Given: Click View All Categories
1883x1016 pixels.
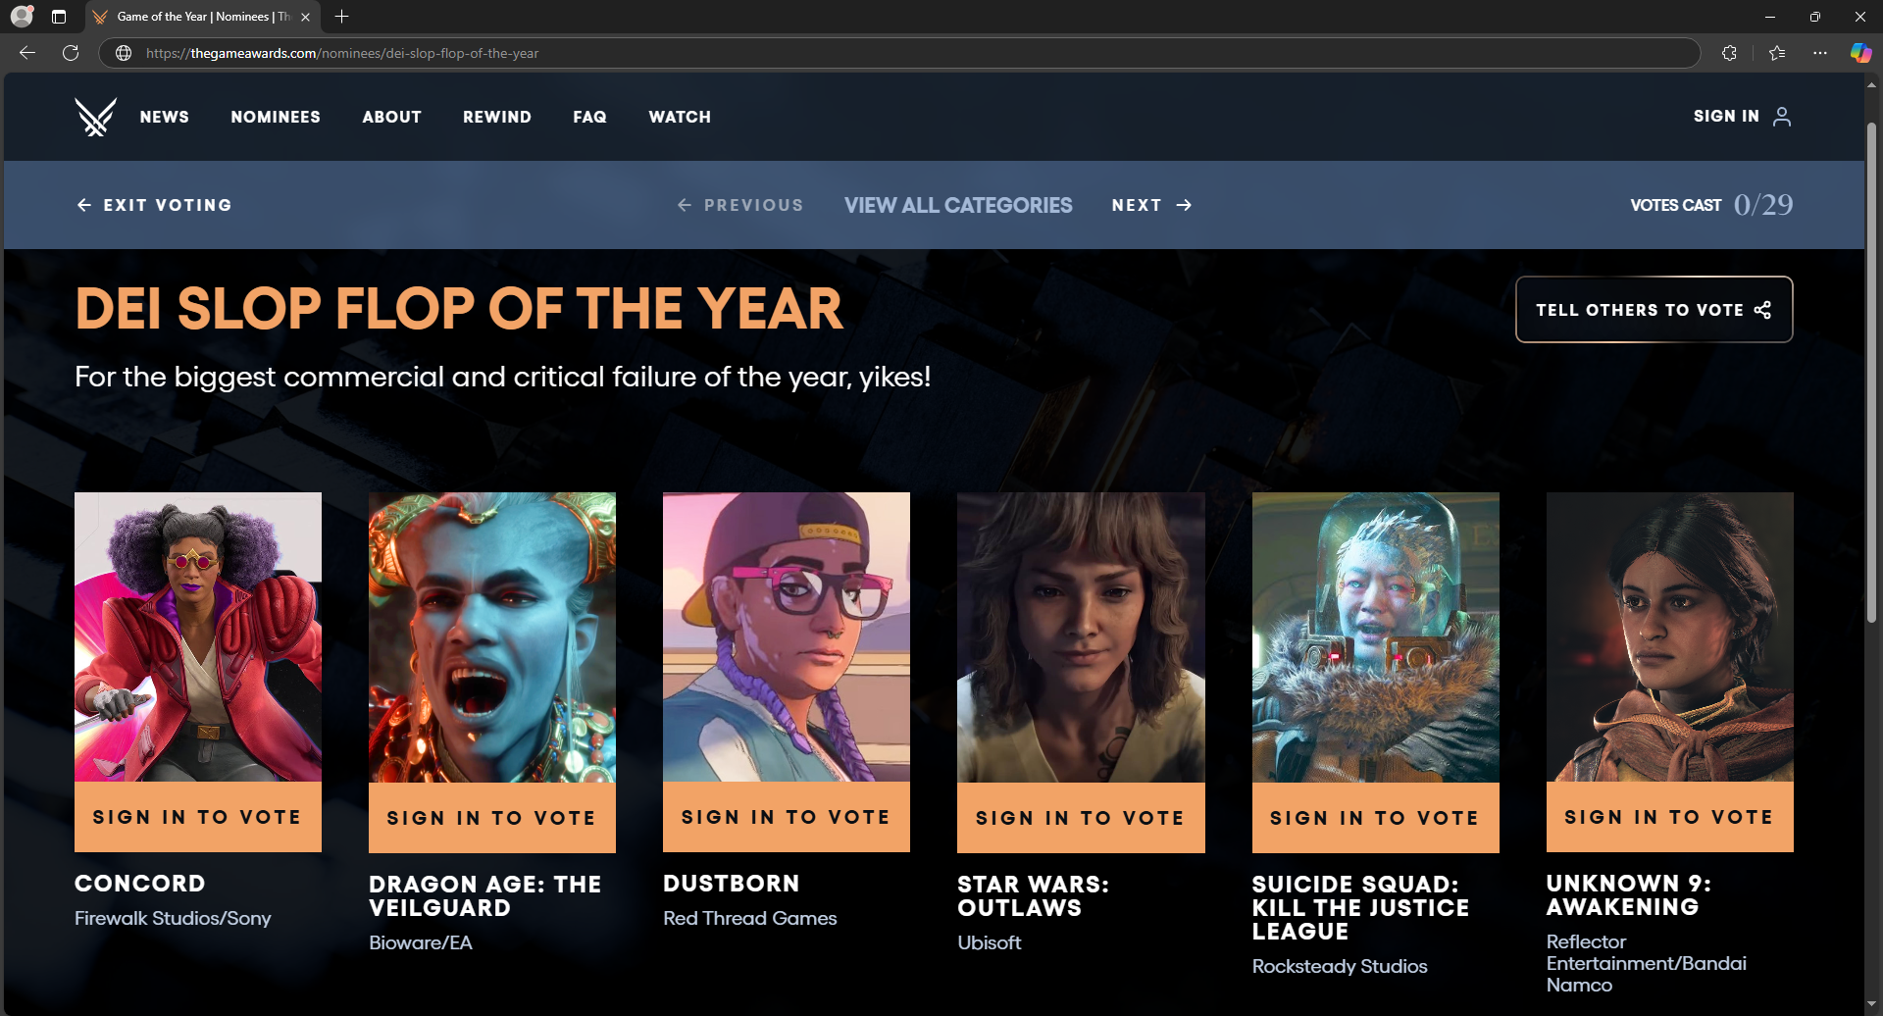Looking at the screenshot, I should tap(958, 205).
